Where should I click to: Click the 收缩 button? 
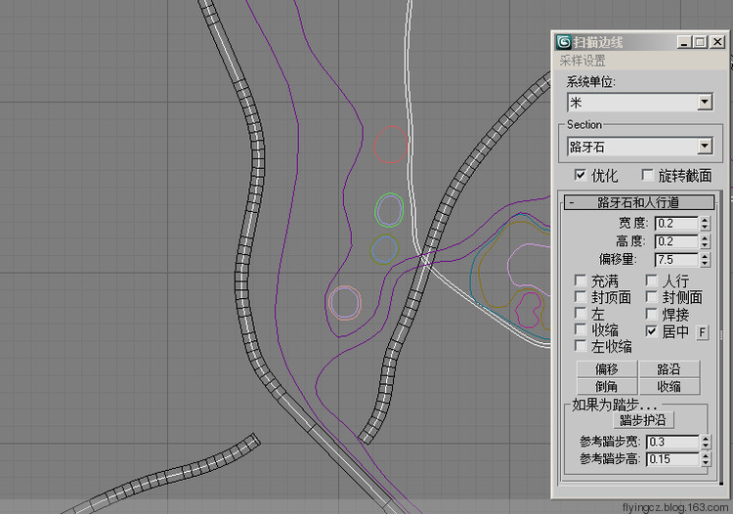(x=668, y=387)
